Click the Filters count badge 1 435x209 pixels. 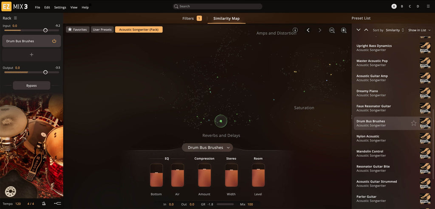pos(199,18)
